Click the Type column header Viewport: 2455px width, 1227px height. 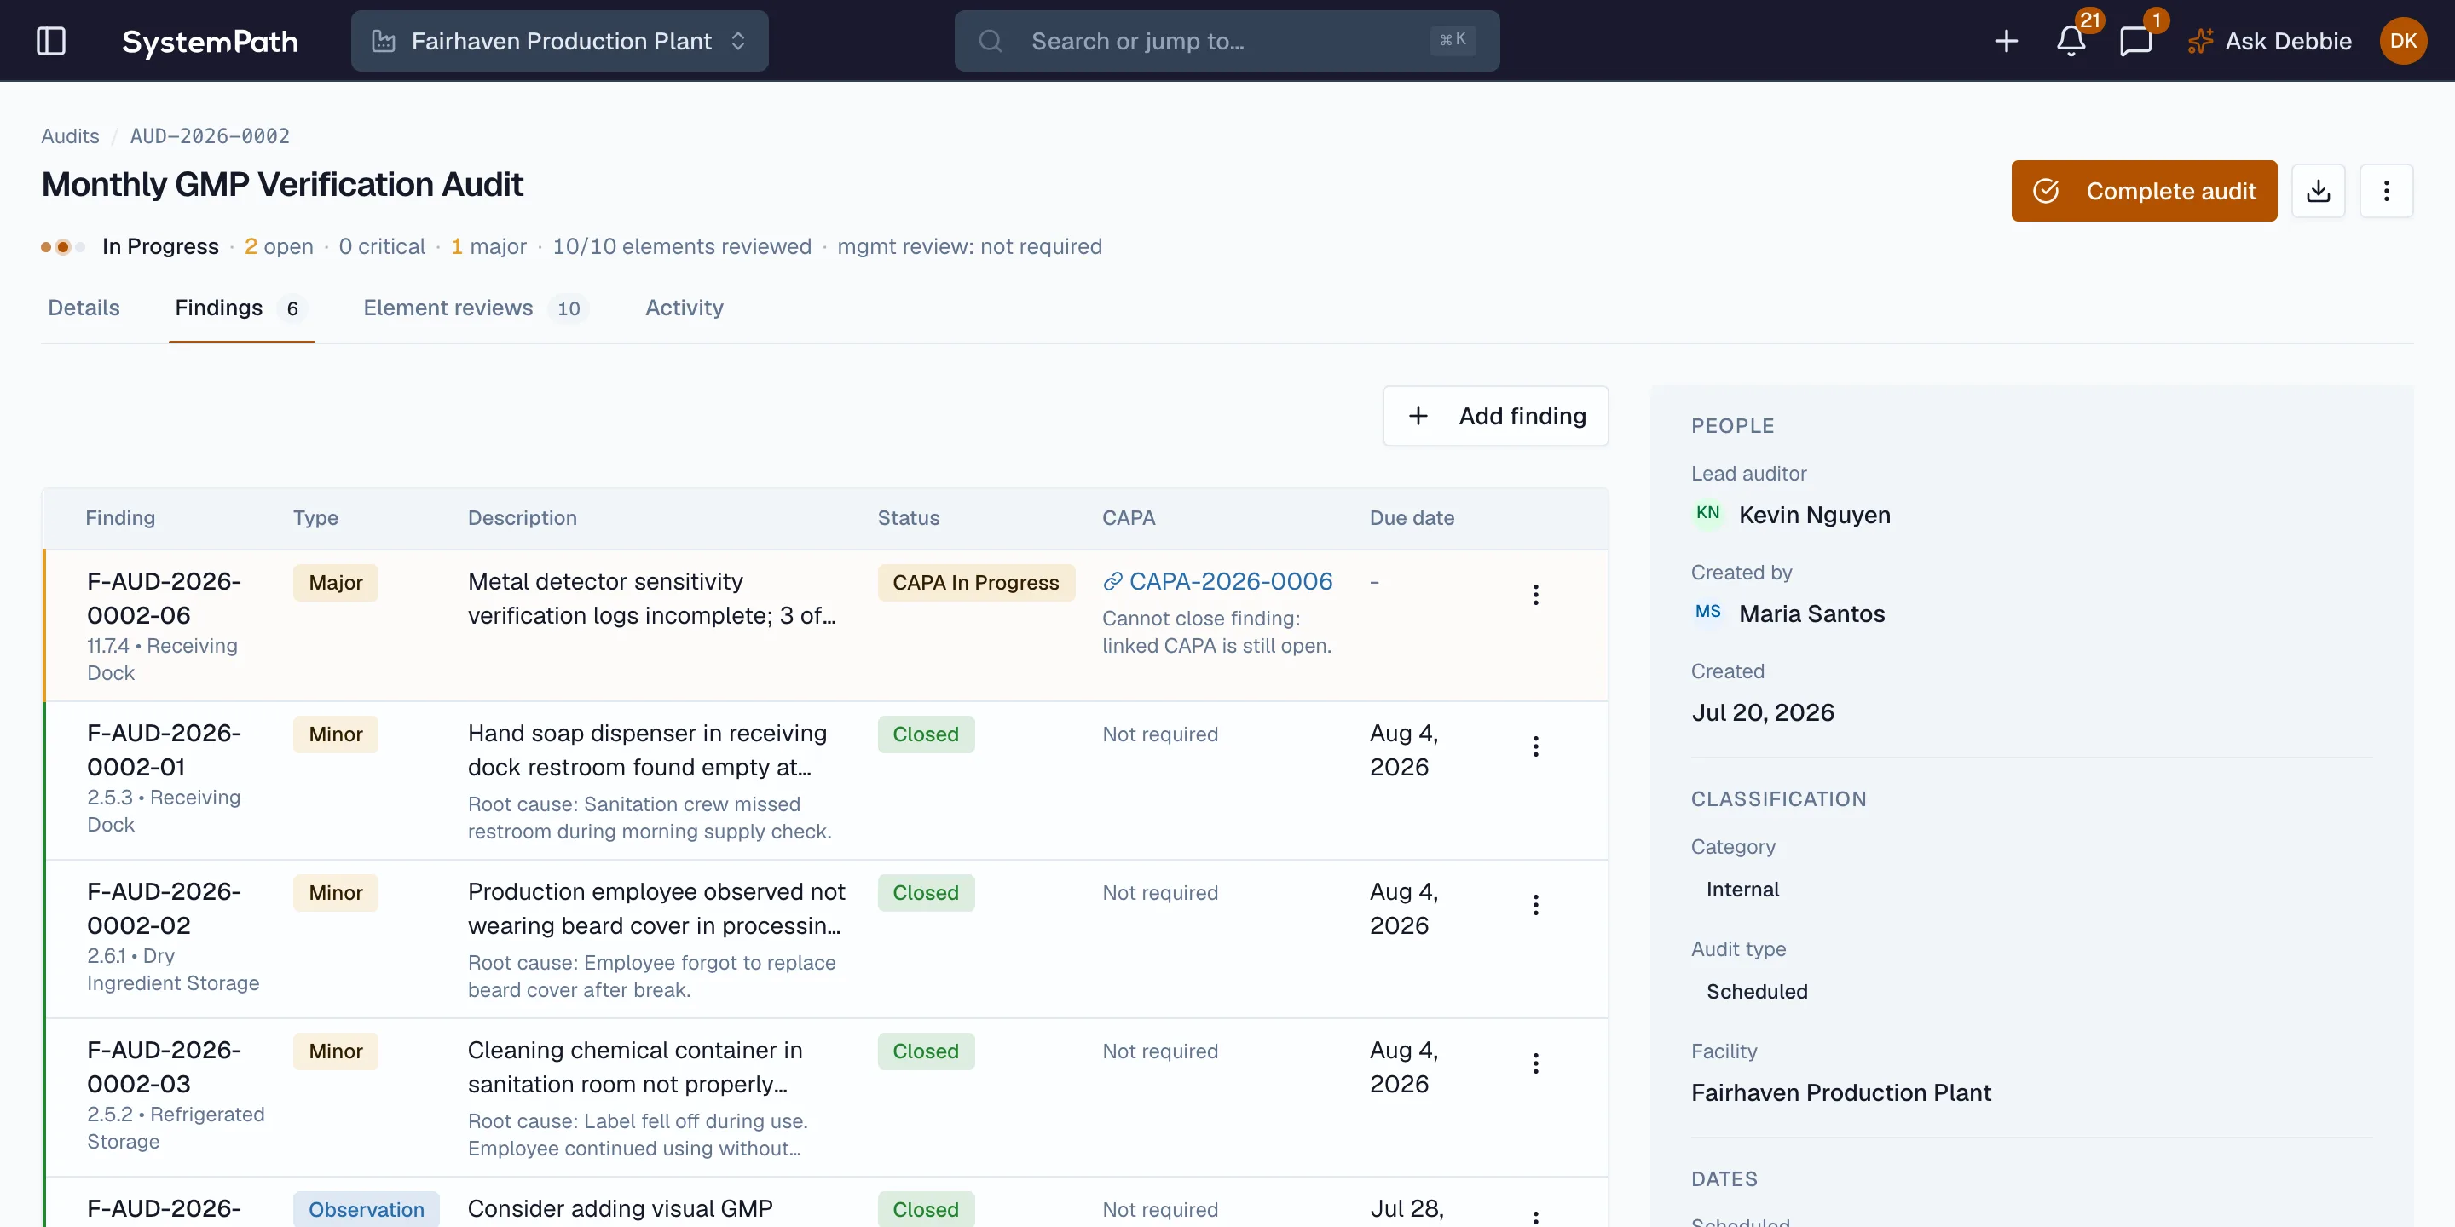[x=315, y=517]
